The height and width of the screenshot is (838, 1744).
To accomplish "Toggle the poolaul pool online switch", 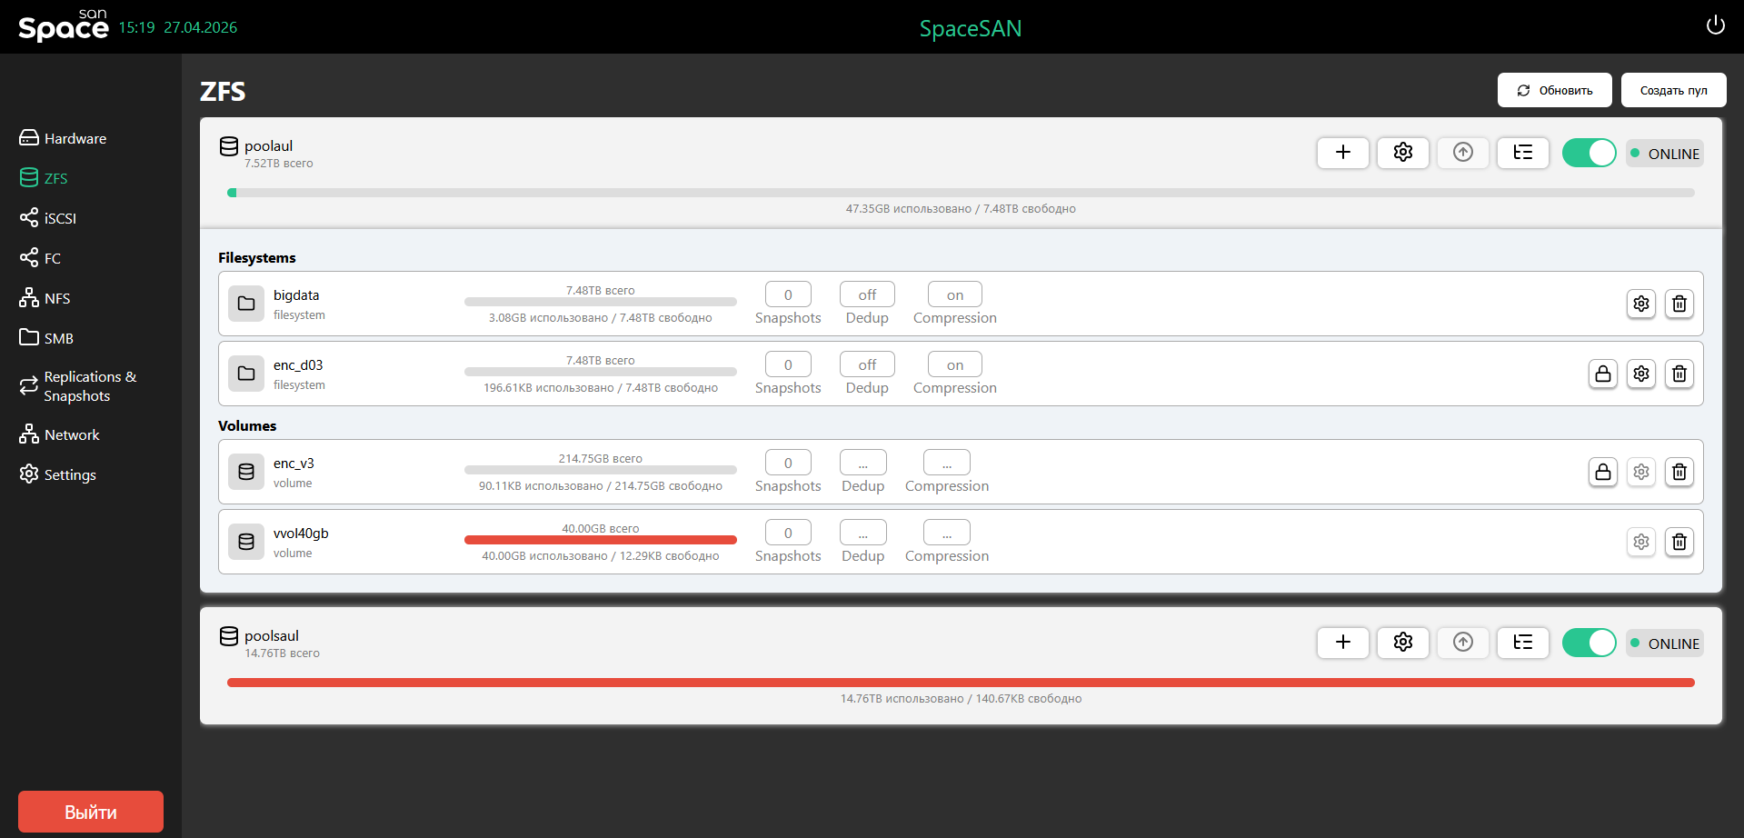I will coord(1588,153).
